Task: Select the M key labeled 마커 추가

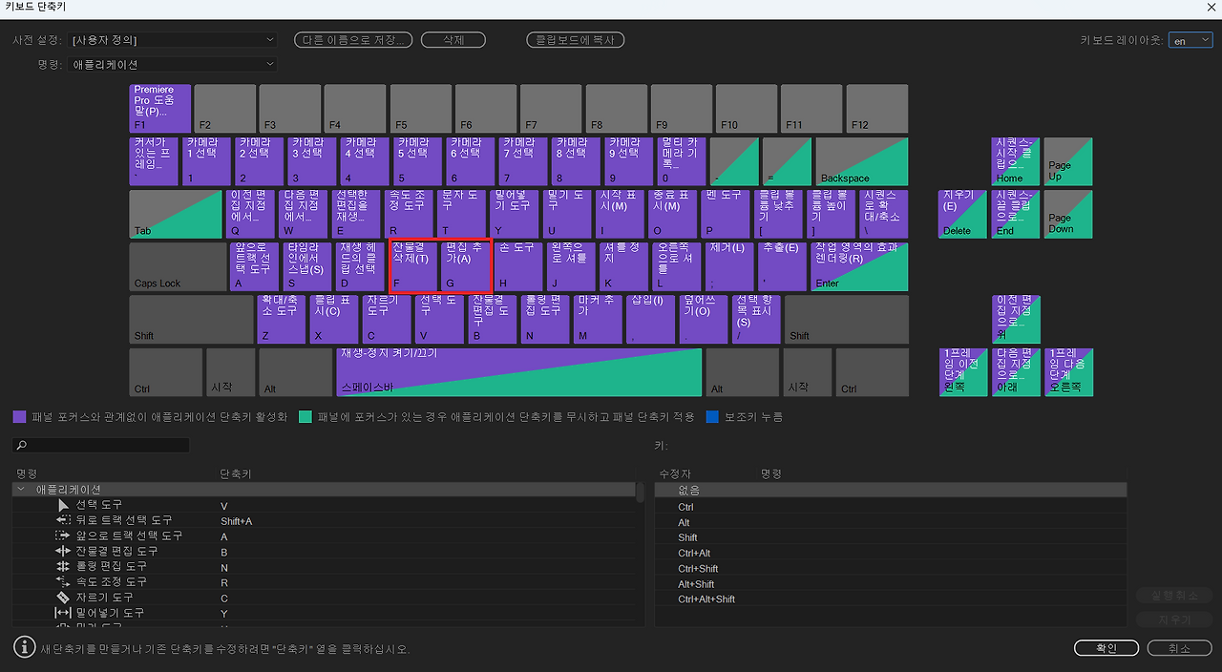Action: click(x=599, y=320)
